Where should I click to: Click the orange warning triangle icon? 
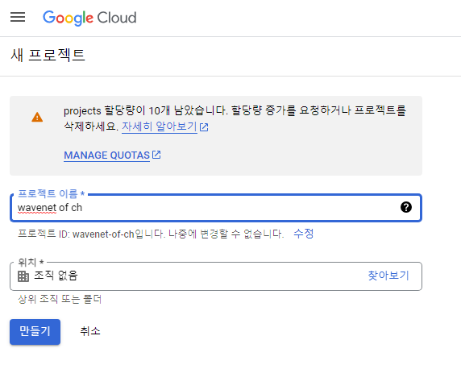click(x=37, y=117)
